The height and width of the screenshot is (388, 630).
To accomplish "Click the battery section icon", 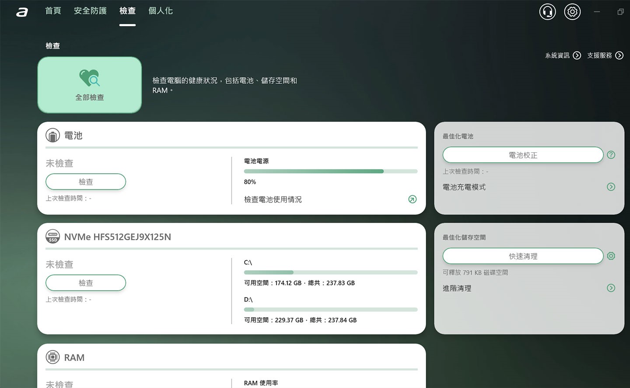I will coord(52,135).
